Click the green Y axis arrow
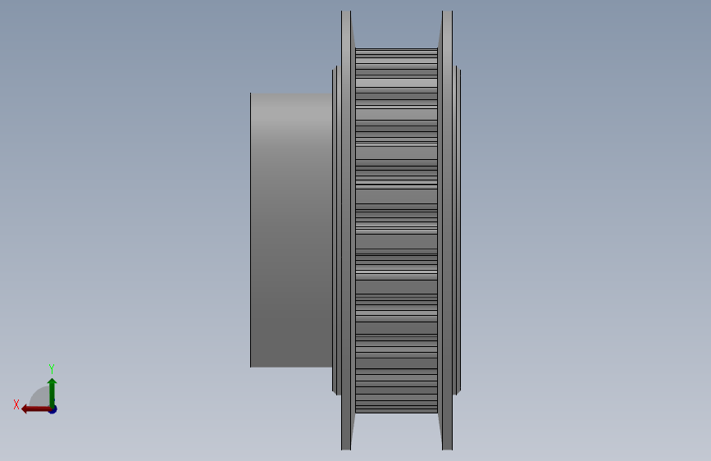The image size is (711, 461). click(x=52, y=392)
